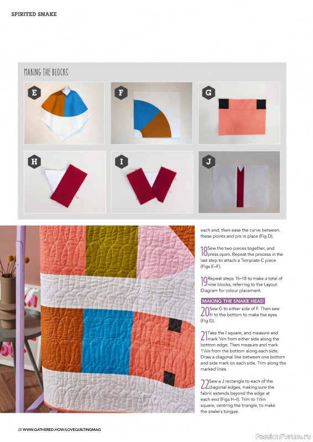Screen dimensions: 313x442
Task: Select step number 20 in instructions
Action: pyautogui.click(x=205, y=312)
